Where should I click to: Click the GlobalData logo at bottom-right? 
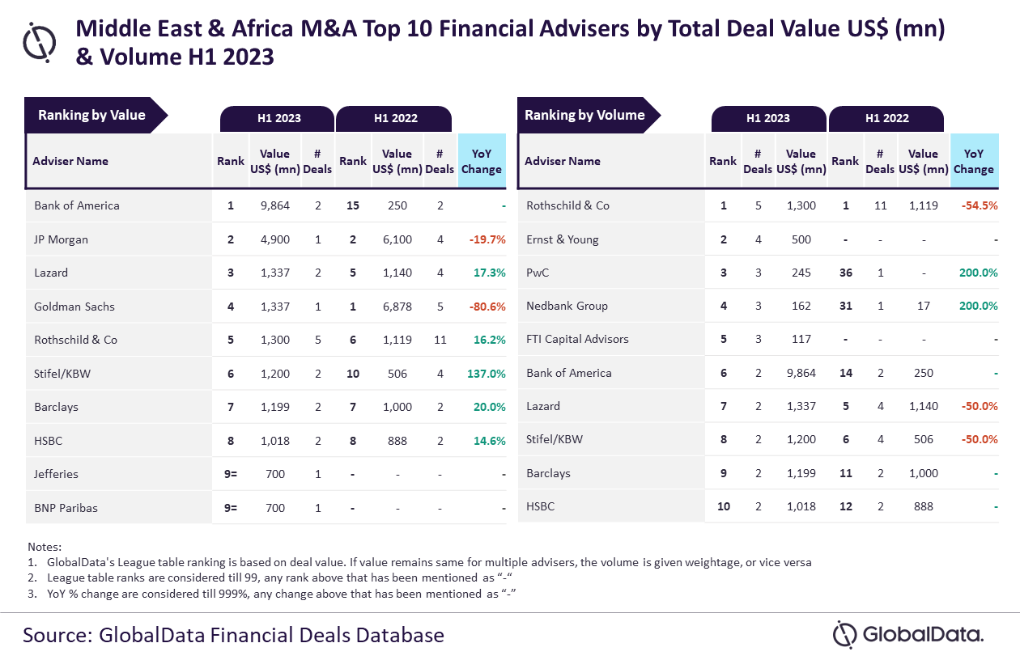[908, 635]
